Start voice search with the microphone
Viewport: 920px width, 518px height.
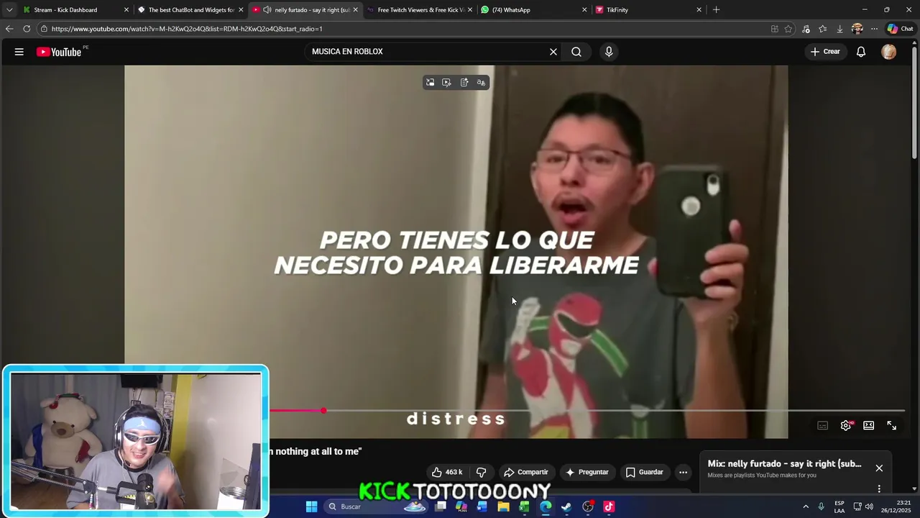(x=609, y=52)
